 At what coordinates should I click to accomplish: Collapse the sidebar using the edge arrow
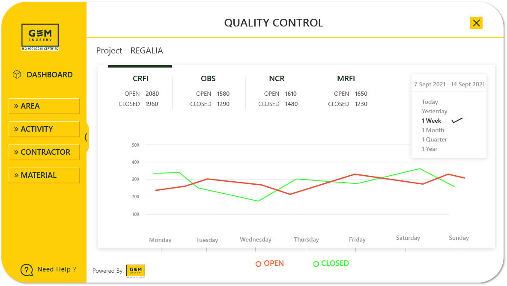point(87,137)
